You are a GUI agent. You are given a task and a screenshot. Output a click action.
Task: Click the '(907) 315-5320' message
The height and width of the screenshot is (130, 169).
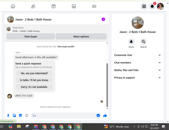coord(24,96)
